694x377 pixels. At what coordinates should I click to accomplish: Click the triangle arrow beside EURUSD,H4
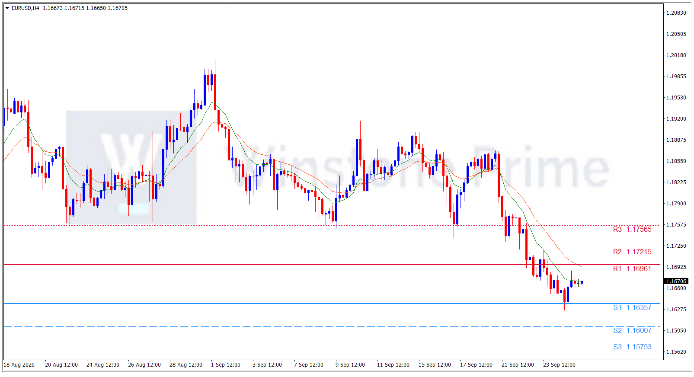[7, 8]
